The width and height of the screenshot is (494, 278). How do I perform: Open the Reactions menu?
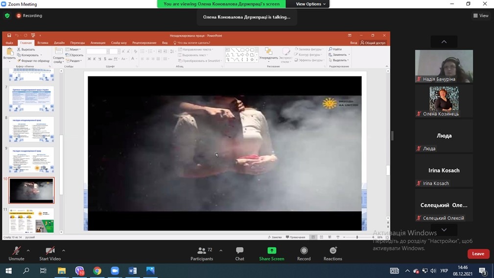pos(333,253)
